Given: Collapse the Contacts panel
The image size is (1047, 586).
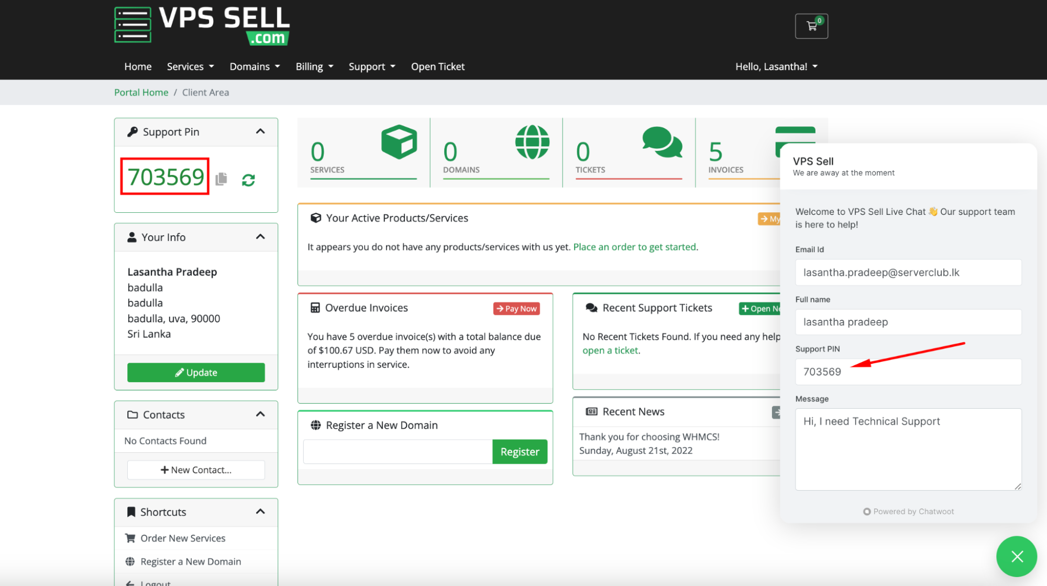Looking at the screenshot, I should click(x=260, y=415).
